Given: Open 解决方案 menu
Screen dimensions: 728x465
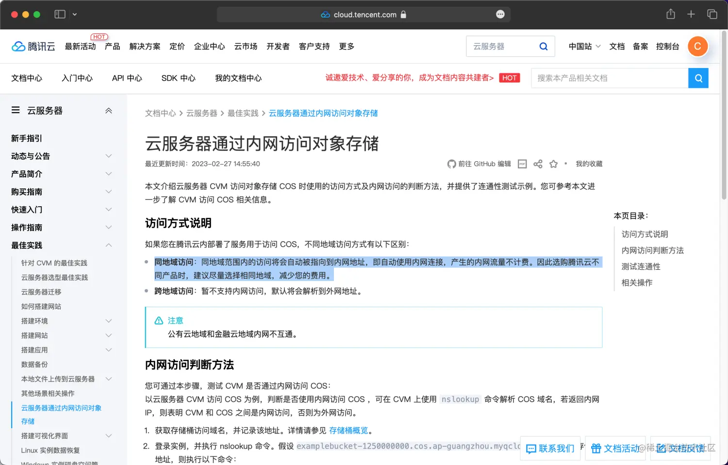Looking at the screenshot, I should [x=145, y=46].
